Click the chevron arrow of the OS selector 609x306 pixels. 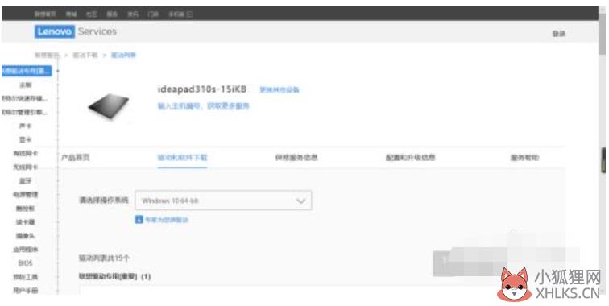300,201
